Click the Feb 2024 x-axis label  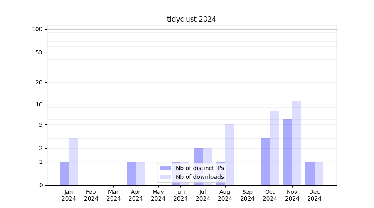pyautogui.click(x=91, y=195)
